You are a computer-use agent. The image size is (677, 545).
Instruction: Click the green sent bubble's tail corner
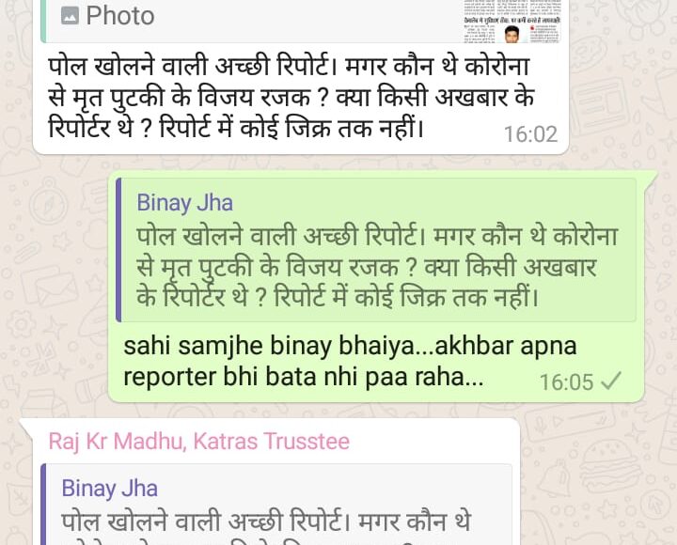650,177
